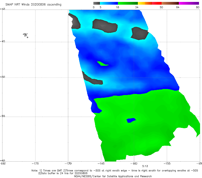Image resolution: width=202 pixels, height=178 pixels.
Task: Click the color bar label '50'
Action: (161, 7)
